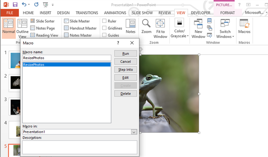
Task: Toggle the Gridlines checkbox
Action: (x=104, y=28)
